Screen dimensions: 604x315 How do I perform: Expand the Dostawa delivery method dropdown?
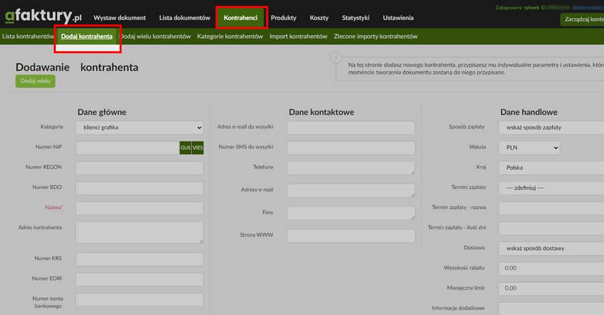pos(550,248)
